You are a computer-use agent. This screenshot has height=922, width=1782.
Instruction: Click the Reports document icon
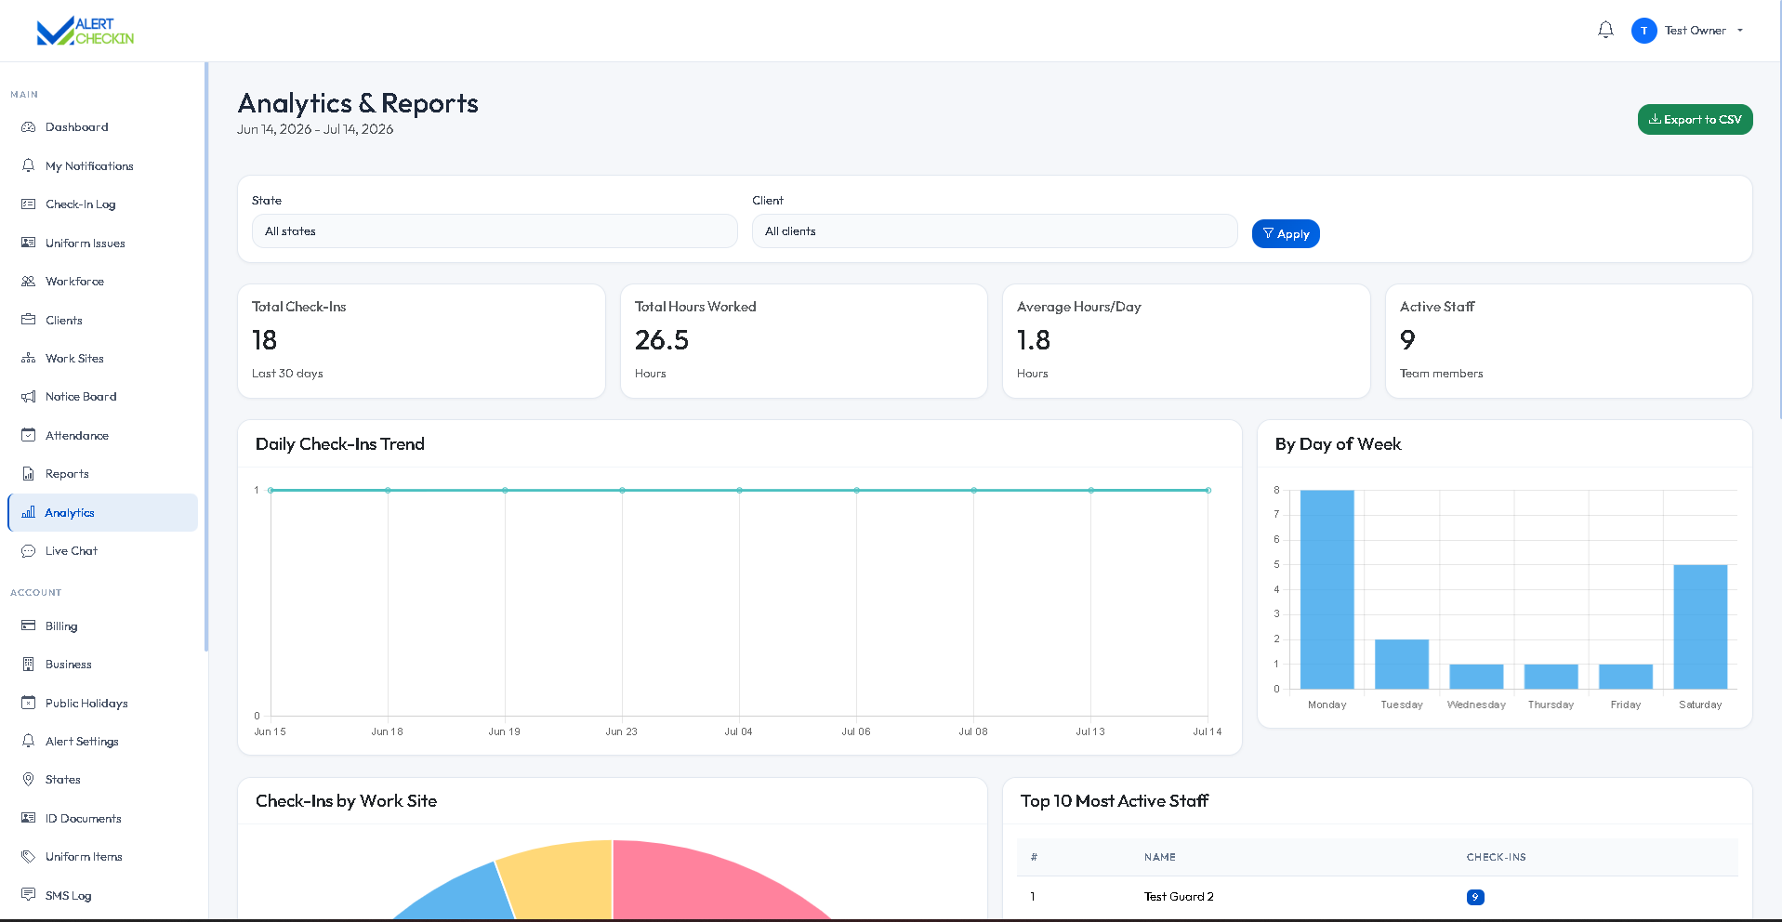(x=29, y=474)
